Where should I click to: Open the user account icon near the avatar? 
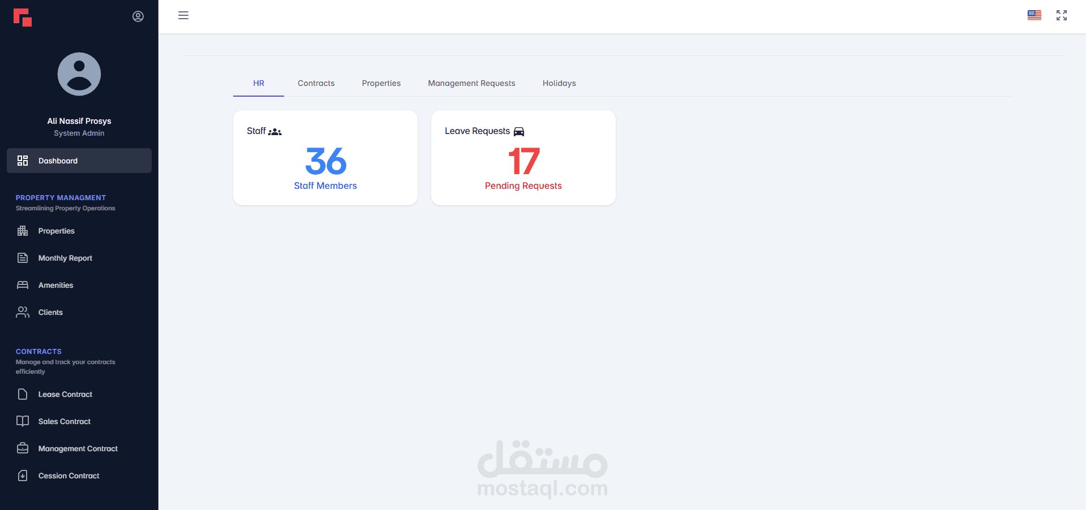[138, 16]
